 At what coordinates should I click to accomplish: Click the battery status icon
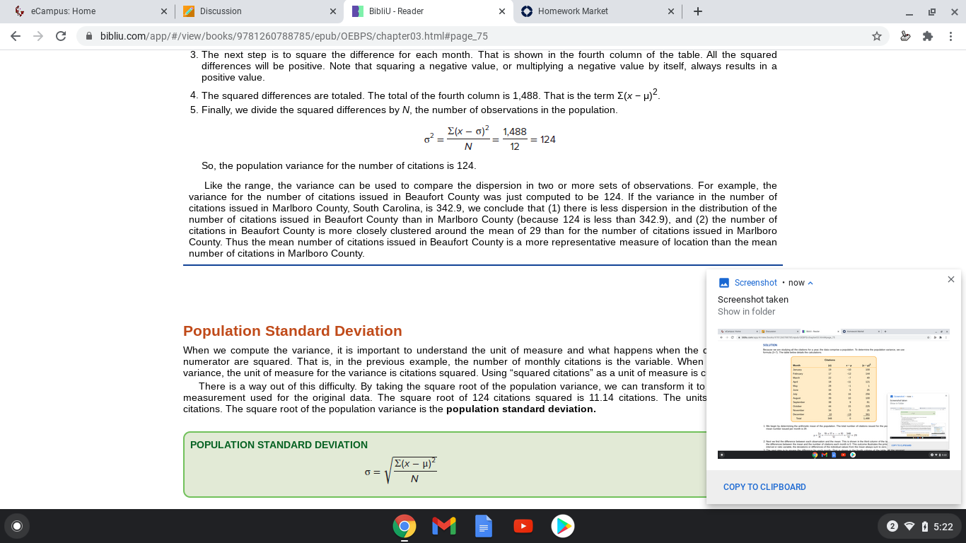coord(924,526)
